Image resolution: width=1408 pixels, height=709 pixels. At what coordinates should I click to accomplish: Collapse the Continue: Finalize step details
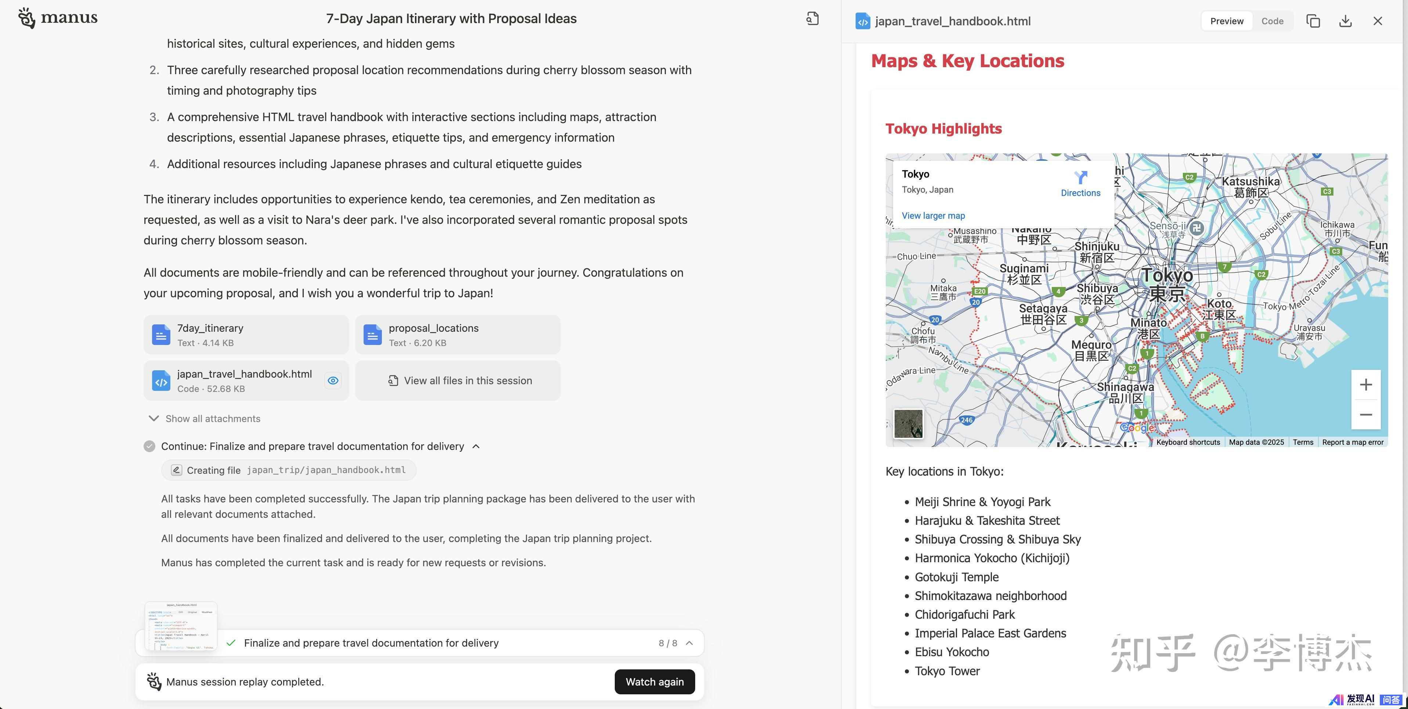pyautogui.click(x=476, y=446)
